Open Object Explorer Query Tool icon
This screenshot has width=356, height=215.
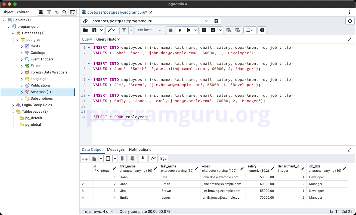click(x=41, y=12)
